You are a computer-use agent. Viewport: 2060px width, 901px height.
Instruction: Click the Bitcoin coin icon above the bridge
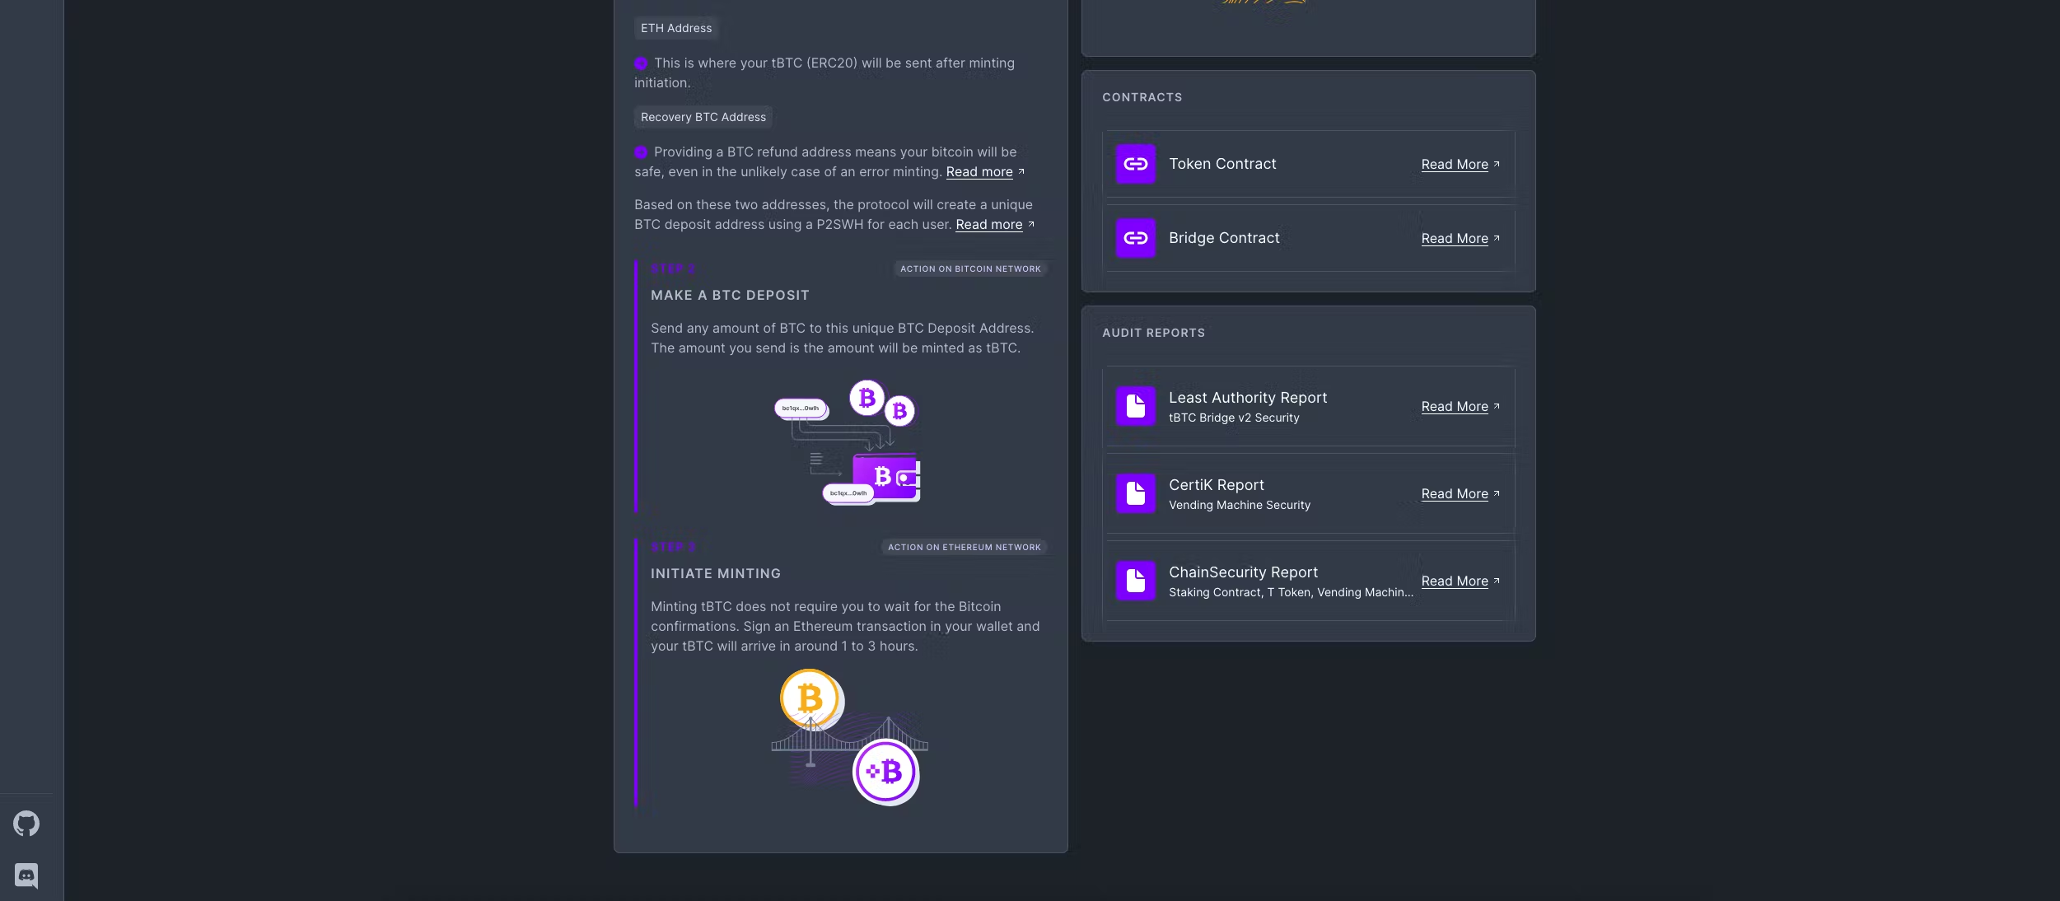coord(810,699)
